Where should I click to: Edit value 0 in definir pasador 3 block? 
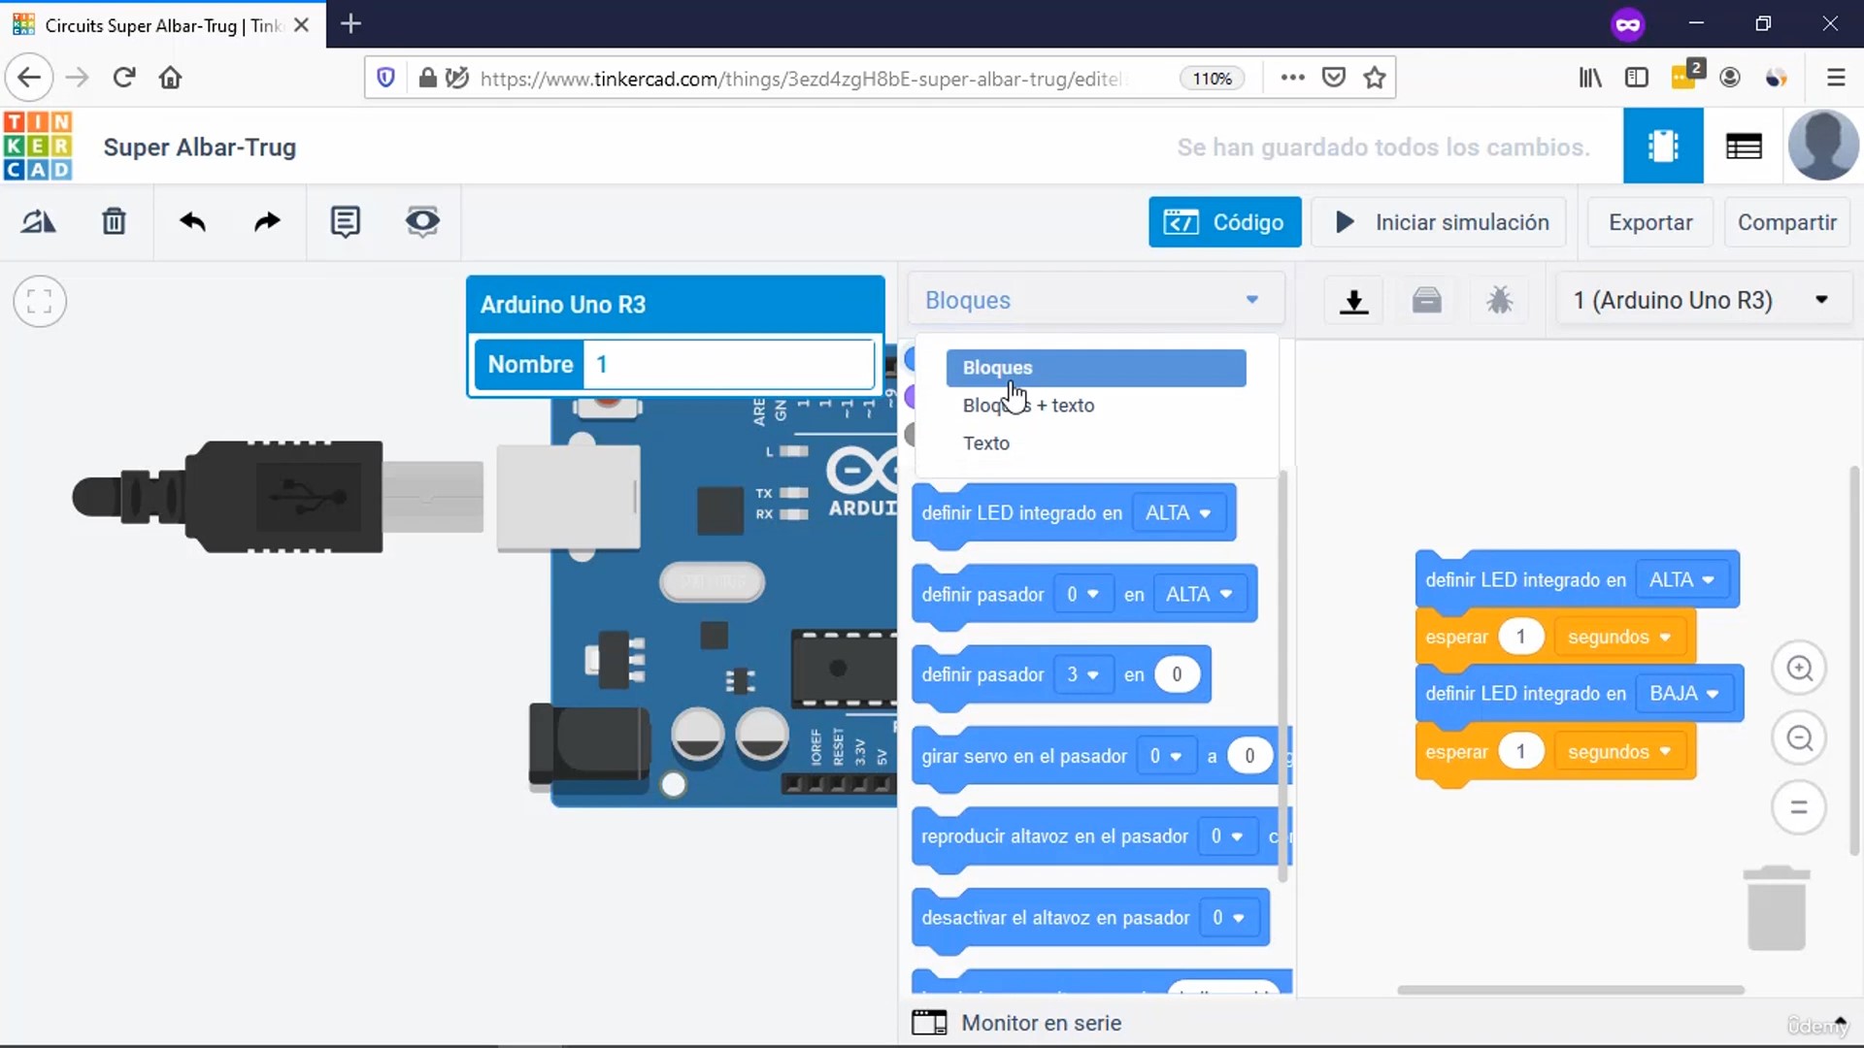pyautogui.click(x=1177, y=675)
